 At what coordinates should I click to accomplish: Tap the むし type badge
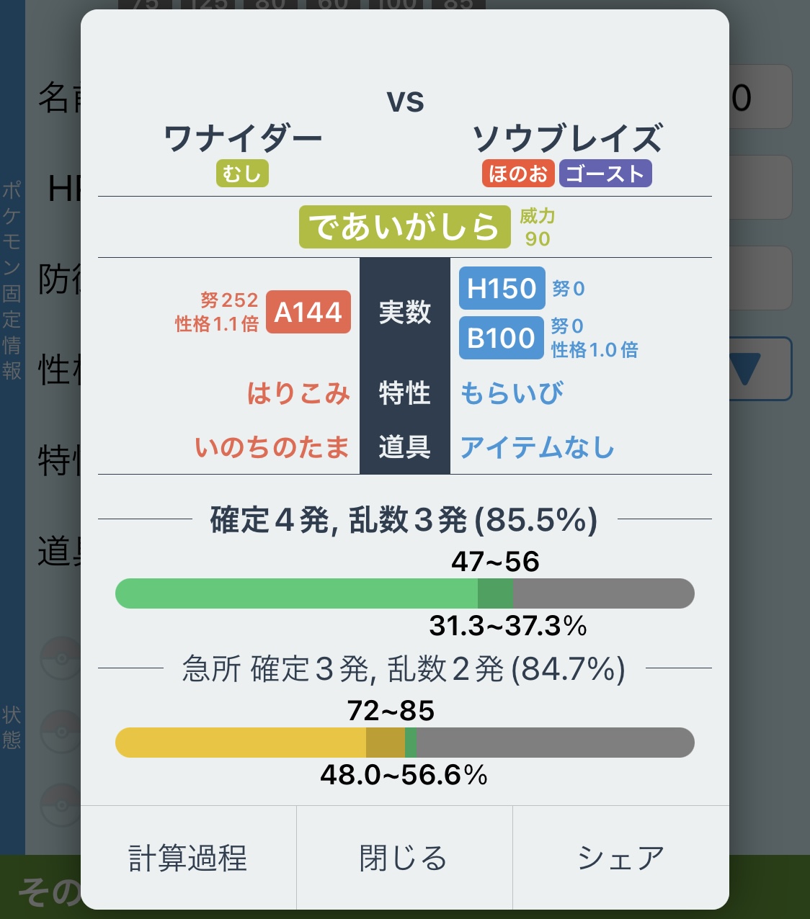(242, 174)
